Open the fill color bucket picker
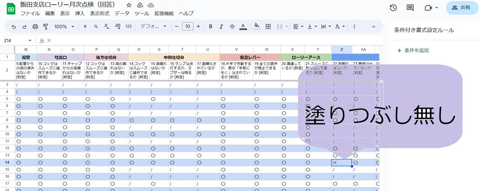Image resolution: width=480 pixels, height=191 pixels. point(257,26)
